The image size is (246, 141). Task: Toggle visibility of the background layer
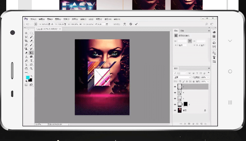175,110
